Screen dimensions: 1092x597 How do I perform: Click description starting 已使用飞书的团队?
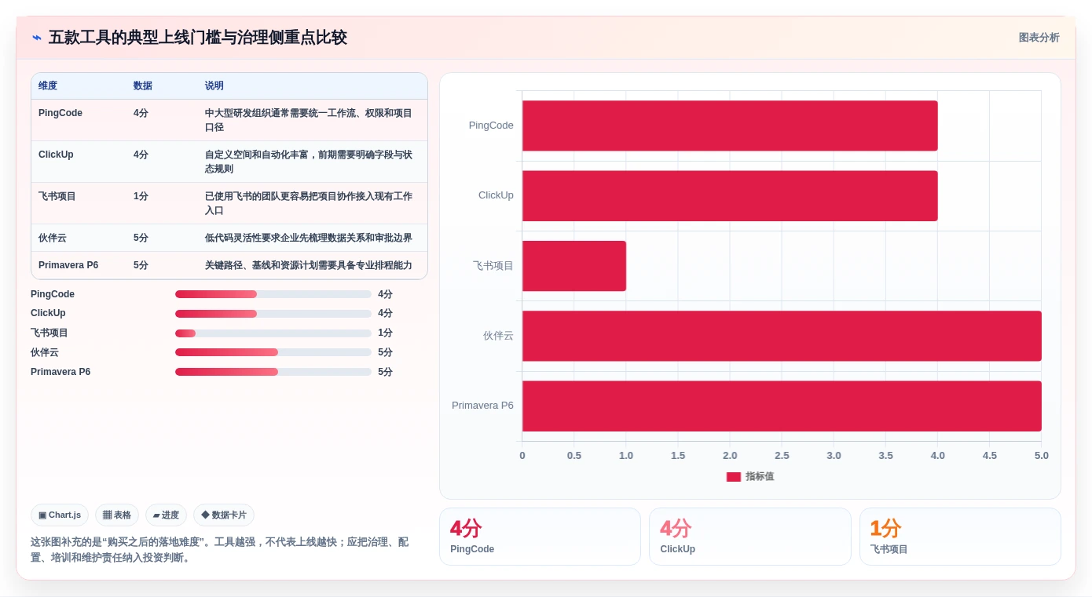pyautogui.click(x=309, y=203)
